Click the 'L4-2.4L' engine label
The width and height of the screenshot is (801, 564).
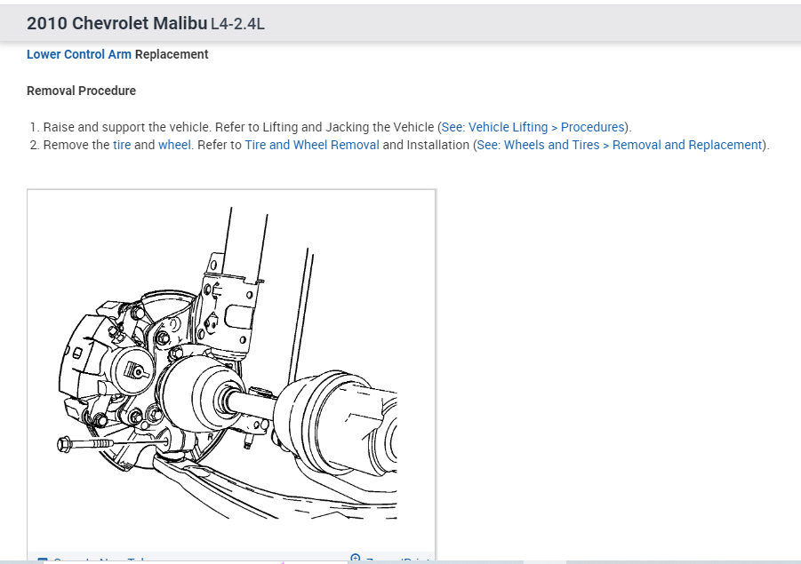tap(237, 24)
